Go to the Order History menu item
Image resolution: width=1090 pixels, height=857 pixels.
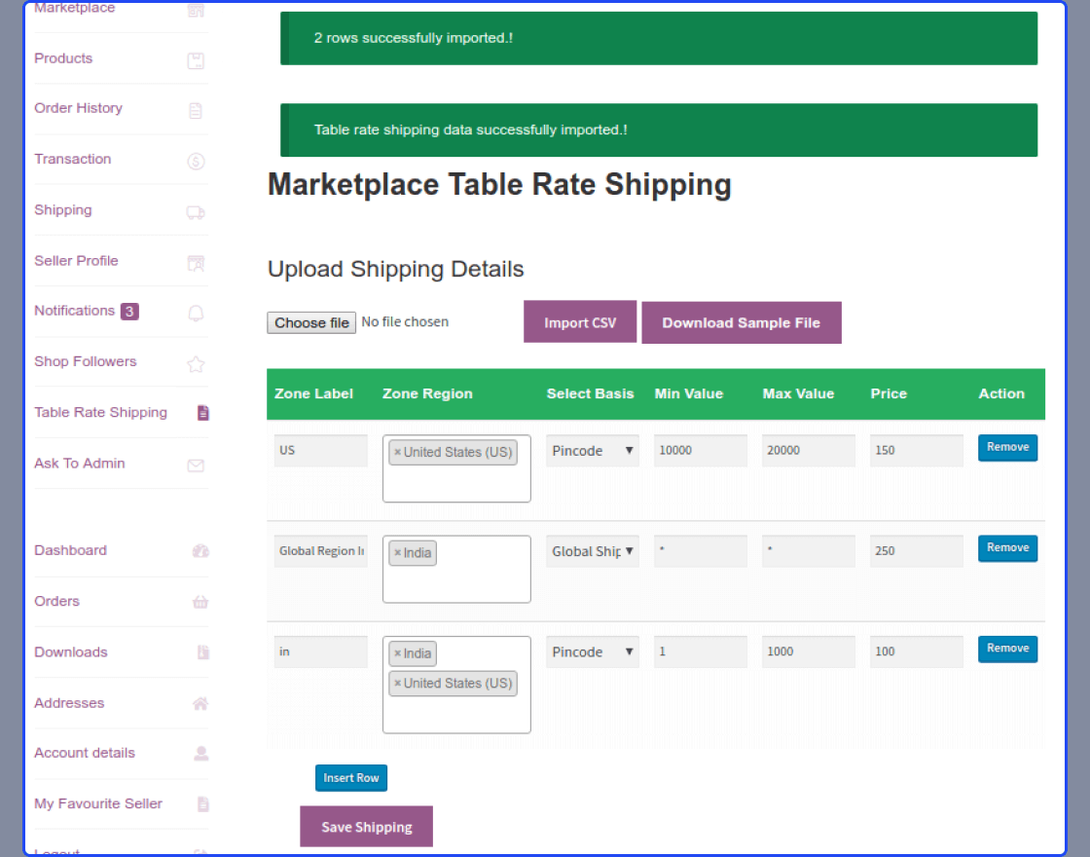(78, 108)
